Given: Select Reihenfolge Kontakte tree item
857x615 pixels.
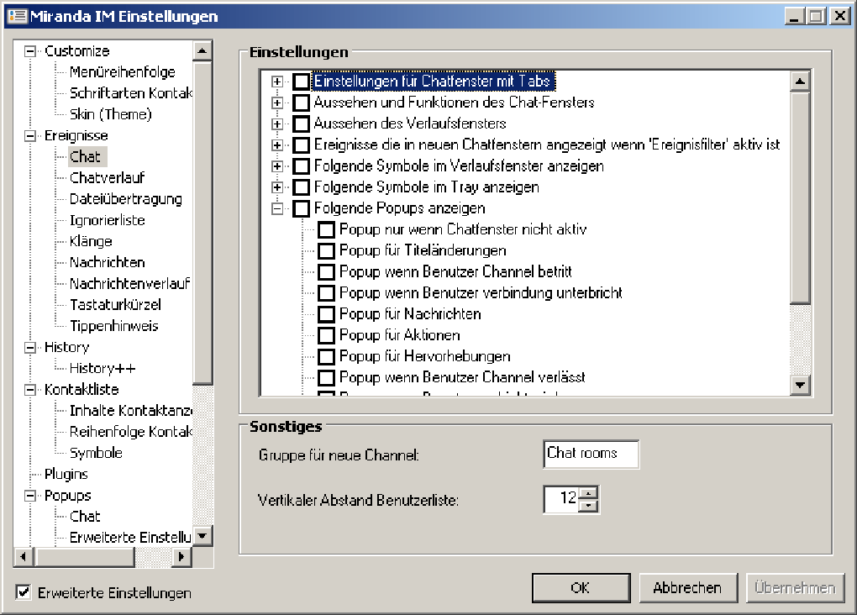Looking at the screenshot, I should [130, 432].
